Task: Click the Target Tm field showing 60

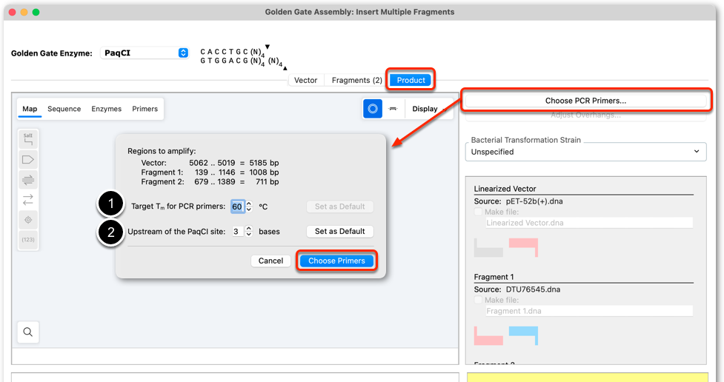Action: pyautogui.click(x=237, y=207)
